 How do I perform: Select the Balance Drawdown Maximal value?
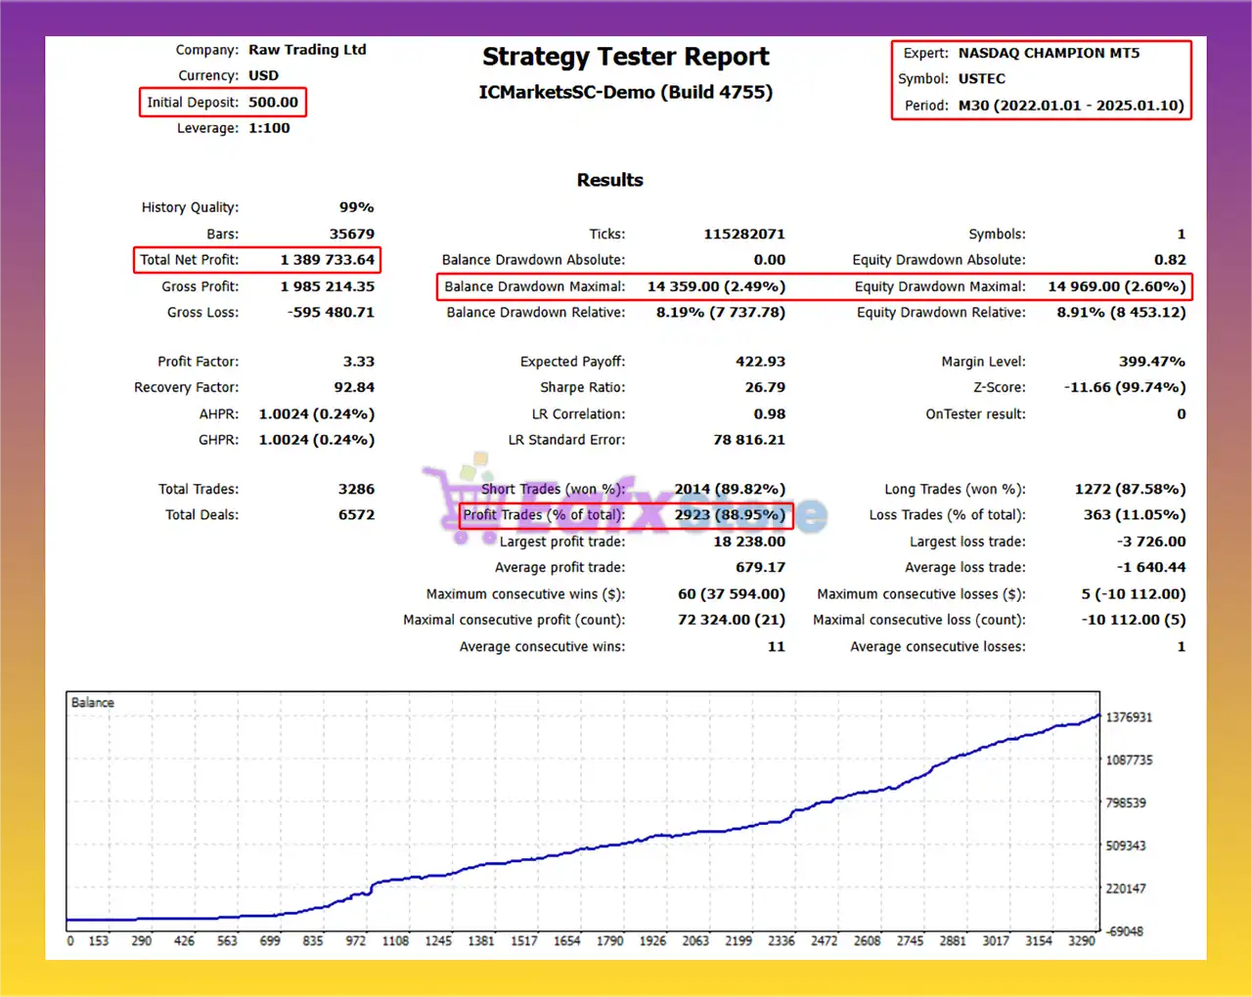coord(716,286)
